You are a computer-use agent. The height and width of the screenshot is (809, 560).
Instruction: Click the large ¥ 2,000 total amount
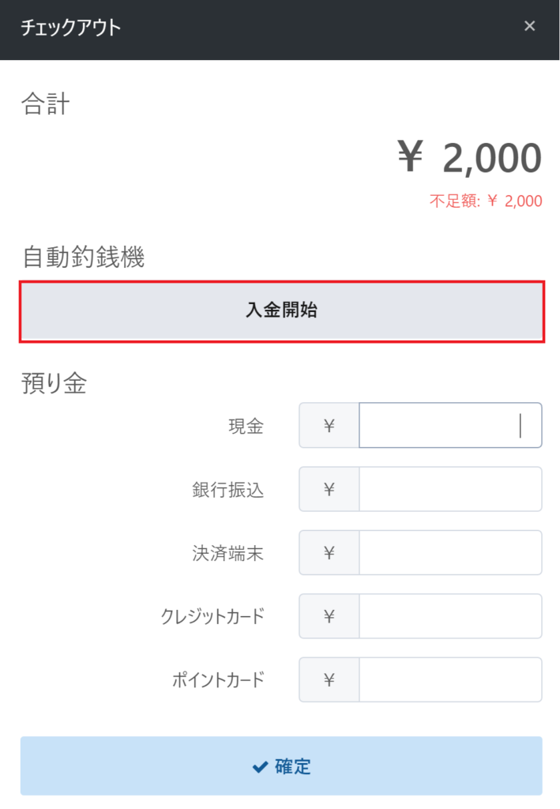point(469,158)
